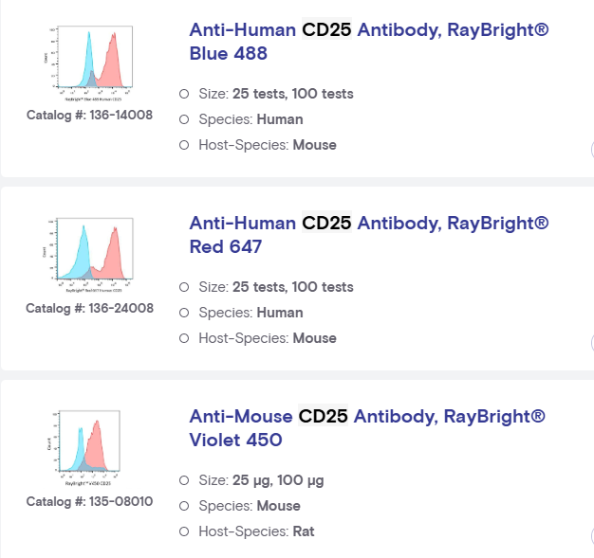Click the '25 µg, 100 µg' size text

278,480
